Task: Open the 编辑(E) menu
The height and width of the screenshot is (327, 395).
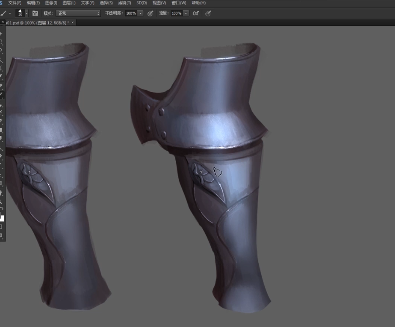Action: click(x=33, y=3)
